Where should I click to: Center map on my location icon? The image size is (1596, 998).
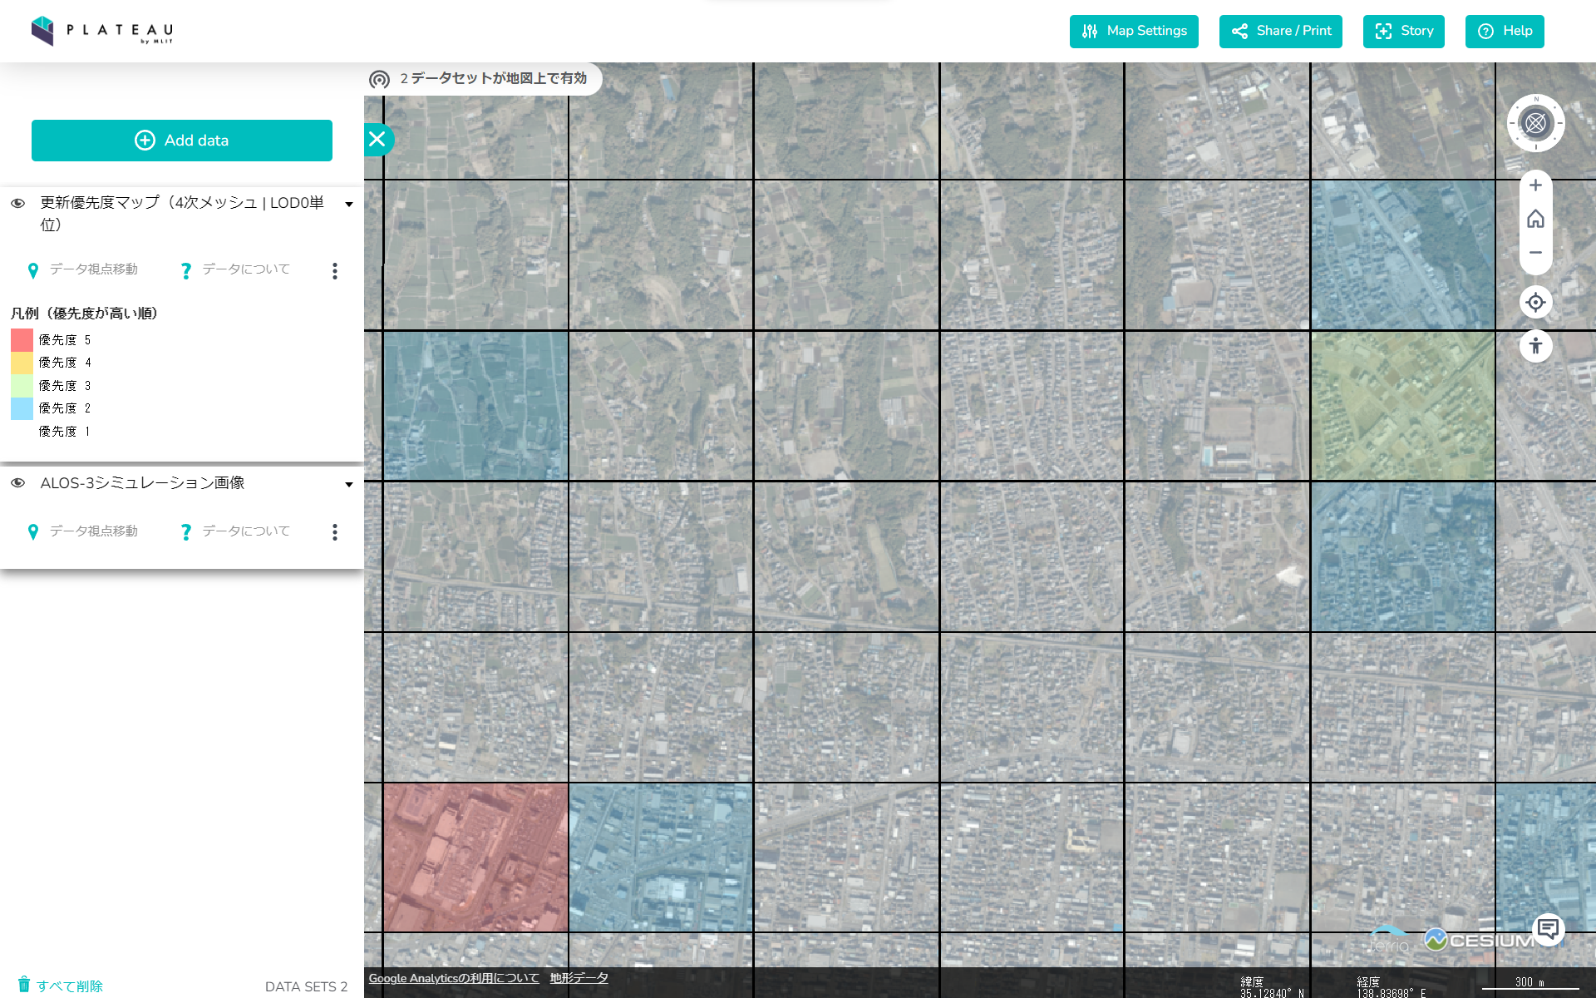[x=1535, y=303]
